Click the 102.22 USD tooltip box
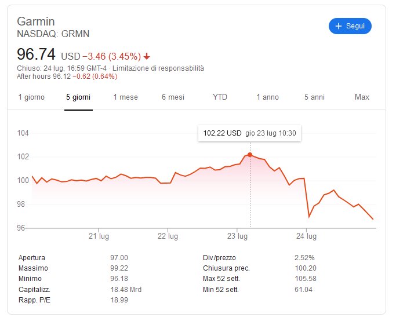396x321 pixels. (249, 133)
